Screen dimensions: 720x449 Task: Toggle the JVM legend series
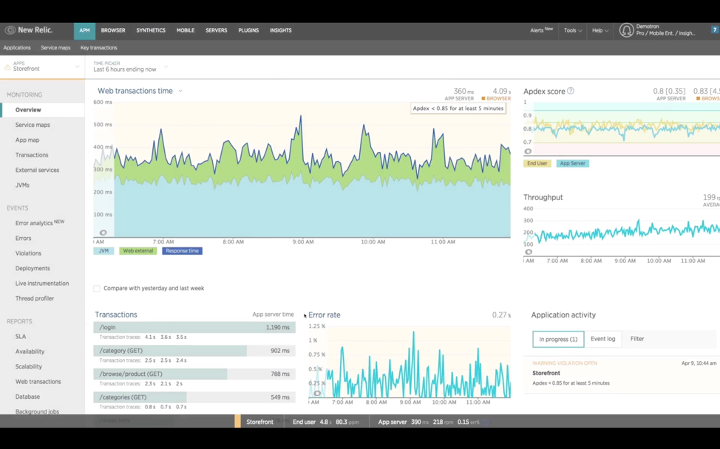point(103,251)
